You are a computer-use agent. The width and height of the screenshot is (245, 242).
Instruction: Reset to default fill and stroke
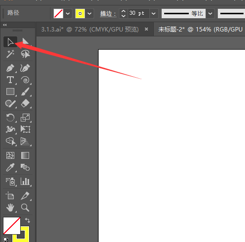[x=6, y=240]
